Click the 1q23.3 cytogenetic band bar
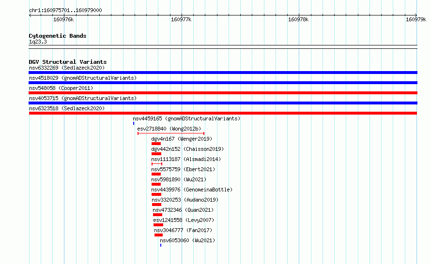The image size is (431, 264). point(223,47)
